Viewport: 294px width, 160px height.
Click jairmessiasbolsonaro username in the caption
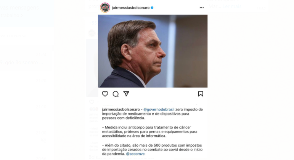click(x=121, y=109)
